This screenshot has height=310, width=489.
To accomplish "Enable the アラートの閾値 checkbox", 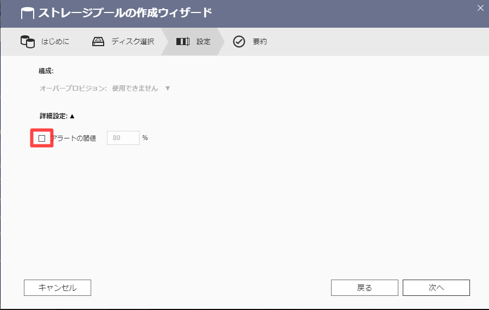I will pos(42,138).
